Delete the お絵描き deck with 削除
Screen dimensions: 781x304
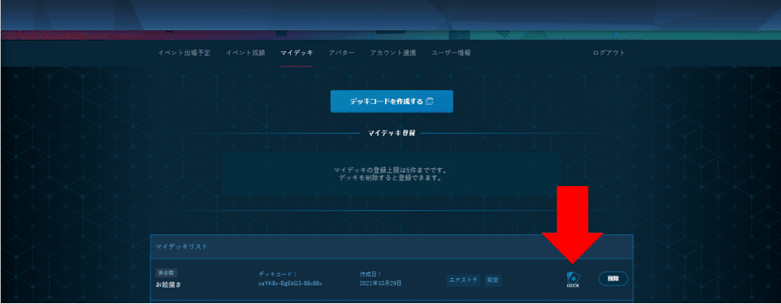613,279
